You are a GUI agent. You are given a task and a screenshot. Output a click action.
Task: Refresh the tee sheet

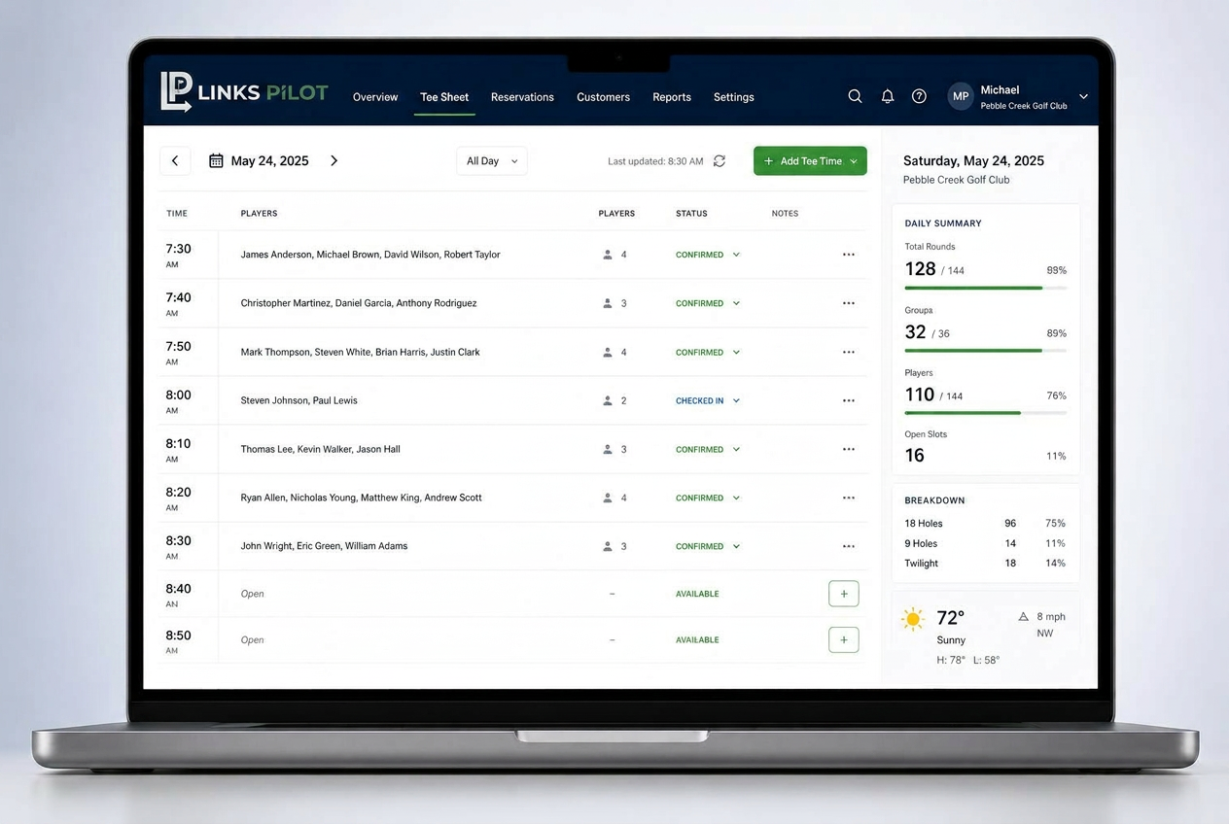pyautogui.click(x=720, y=161)
